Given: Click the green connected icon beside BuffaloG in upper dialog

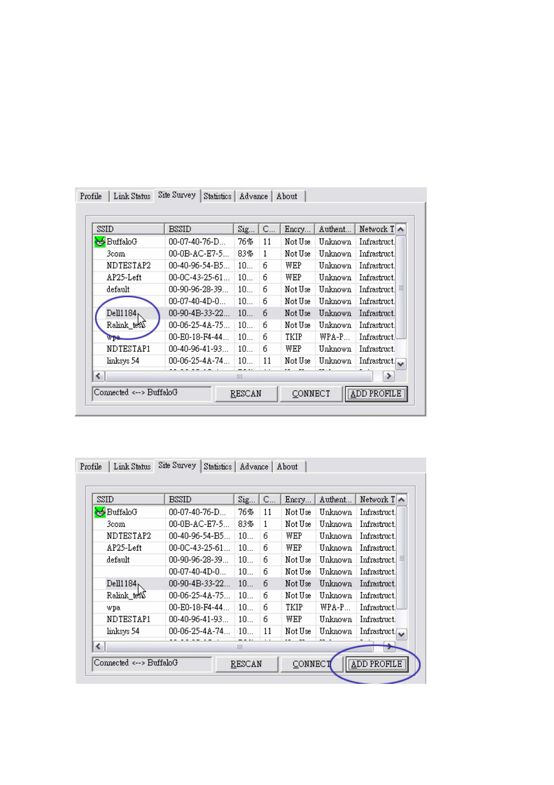Looking at the screenshot, I should point(100,242).
